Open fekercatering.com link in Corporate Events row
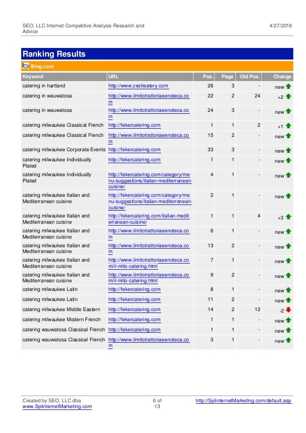Image resolution: width=306 pixels, height=433 pixels. point(134,150)
